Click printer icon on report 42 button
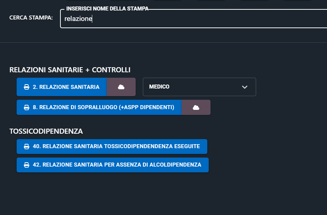This screenshot has width=327, height=215. (26, 165)
